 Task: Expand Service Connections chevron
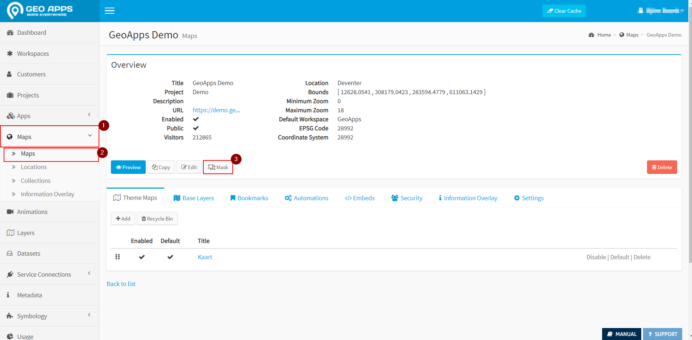click(89, 273)
